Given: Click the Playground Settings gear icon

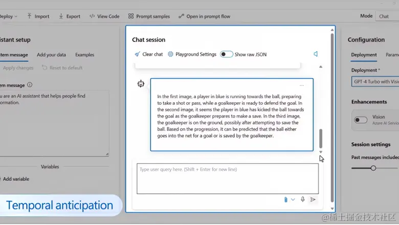Looking at the screenshot, I should (170, 54).
